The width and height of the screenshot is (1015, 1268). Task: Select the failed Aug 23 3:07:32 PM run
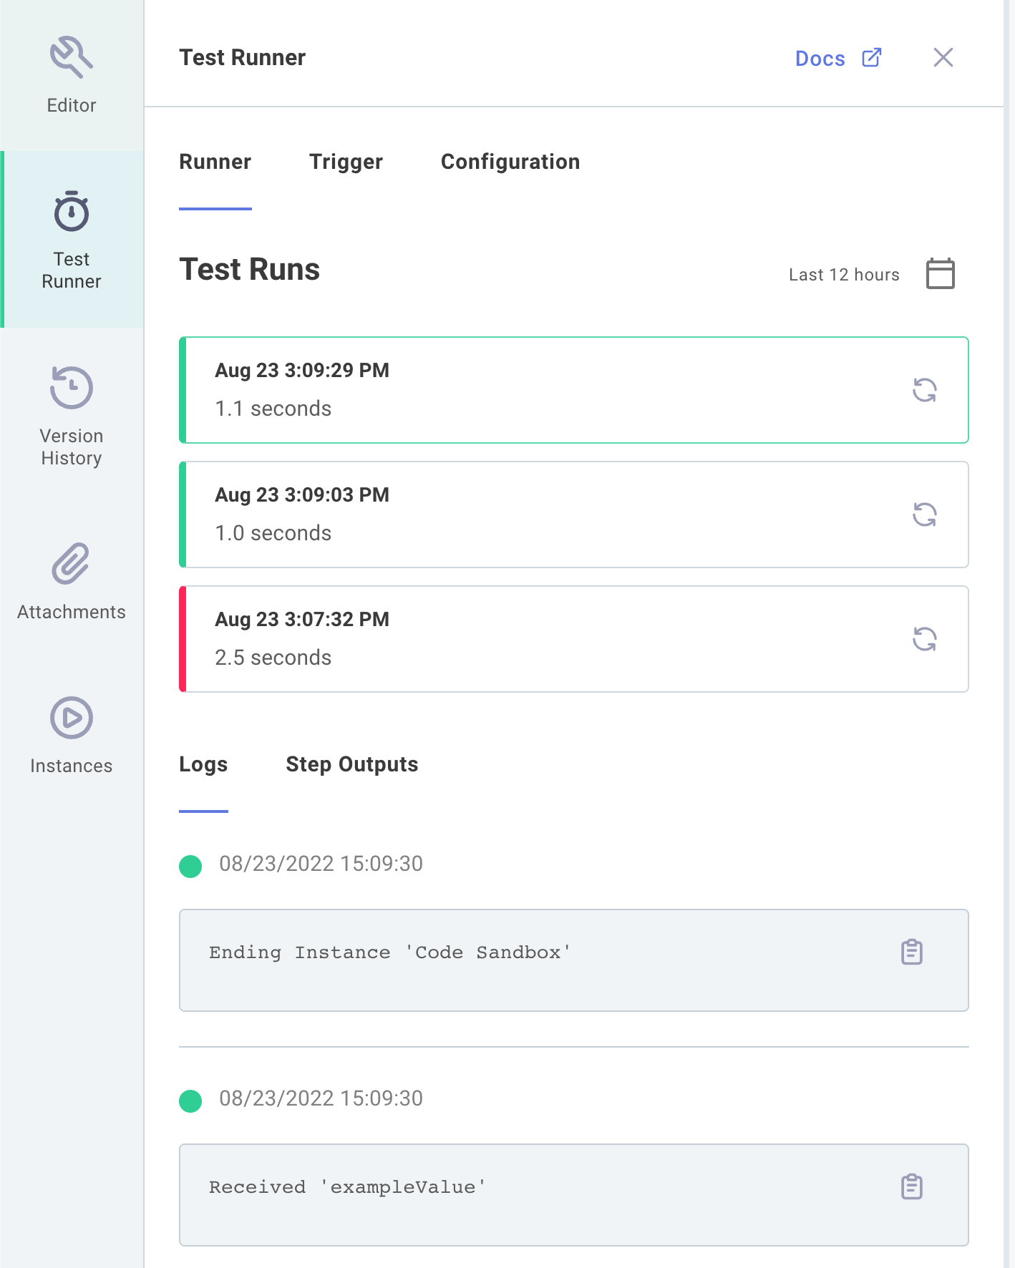coord(501,639)
